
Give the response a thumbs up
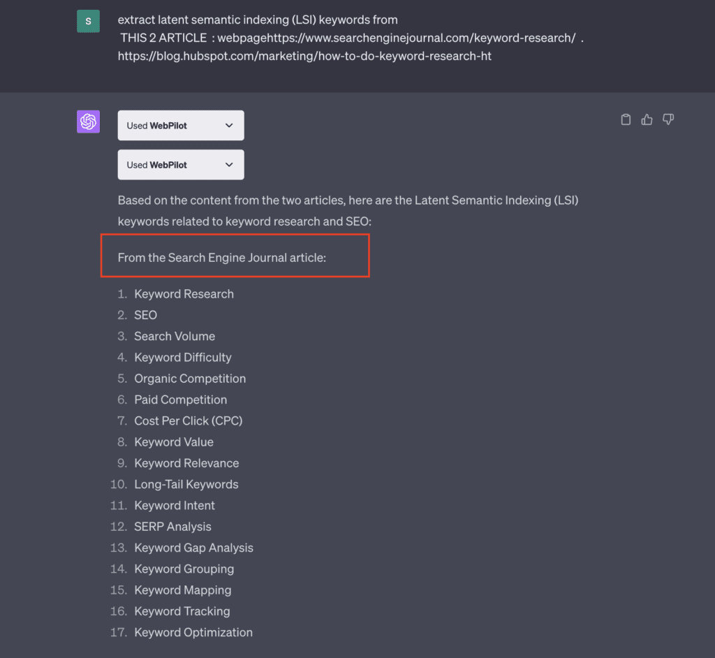(647, 119)
